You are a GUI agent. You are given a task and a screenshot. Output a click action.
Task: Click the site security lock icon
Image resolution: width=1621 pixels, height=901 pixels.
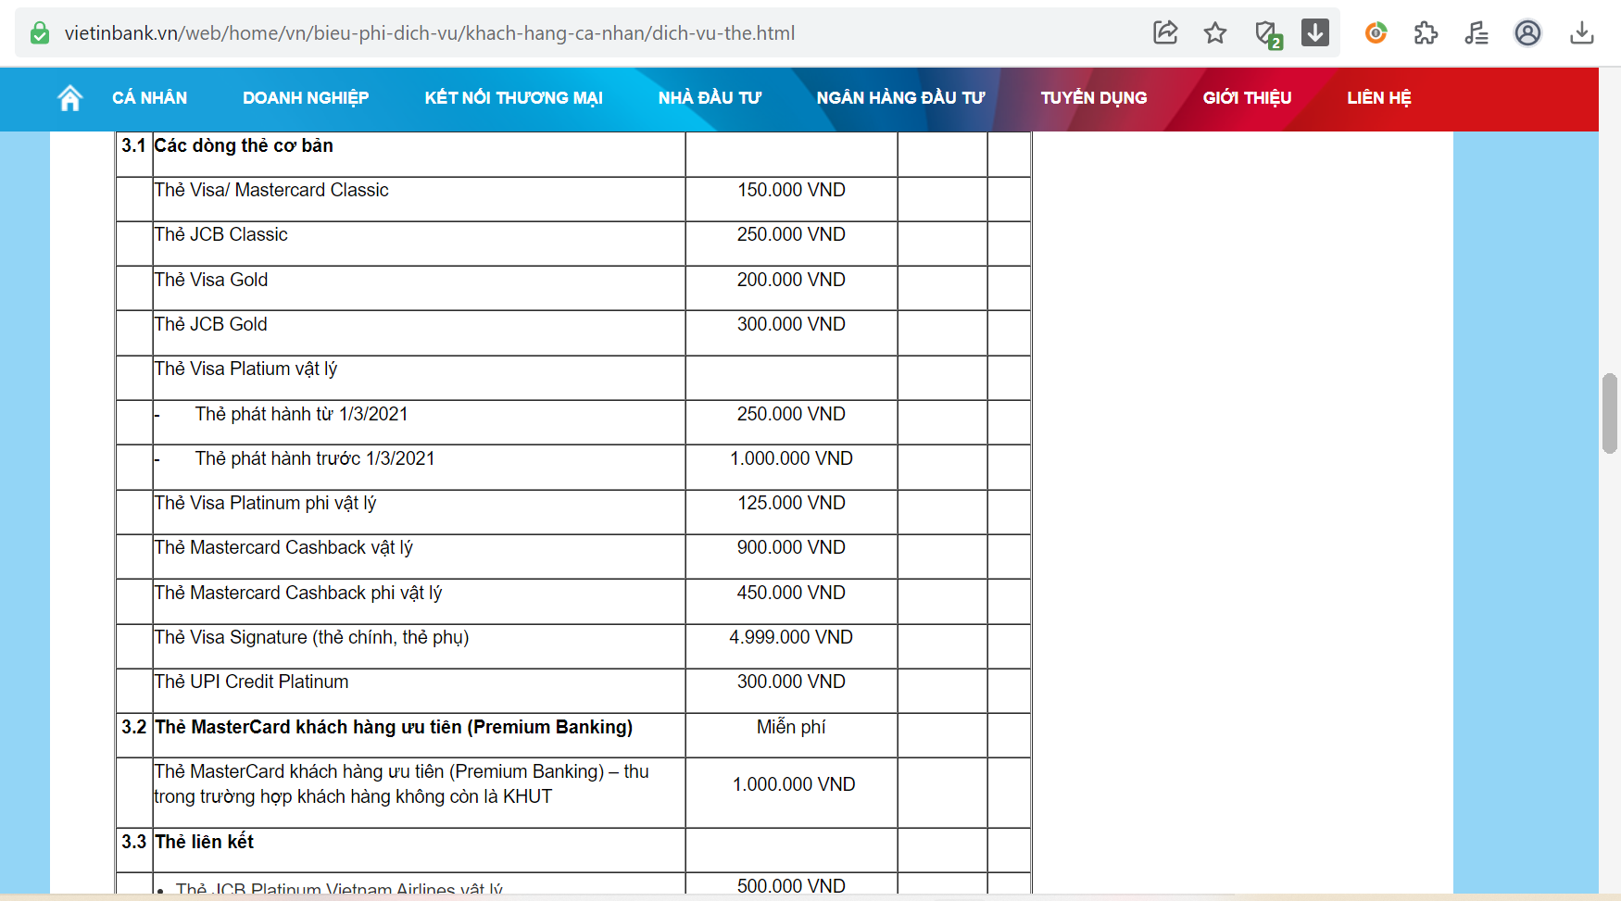tap(40, 33)
